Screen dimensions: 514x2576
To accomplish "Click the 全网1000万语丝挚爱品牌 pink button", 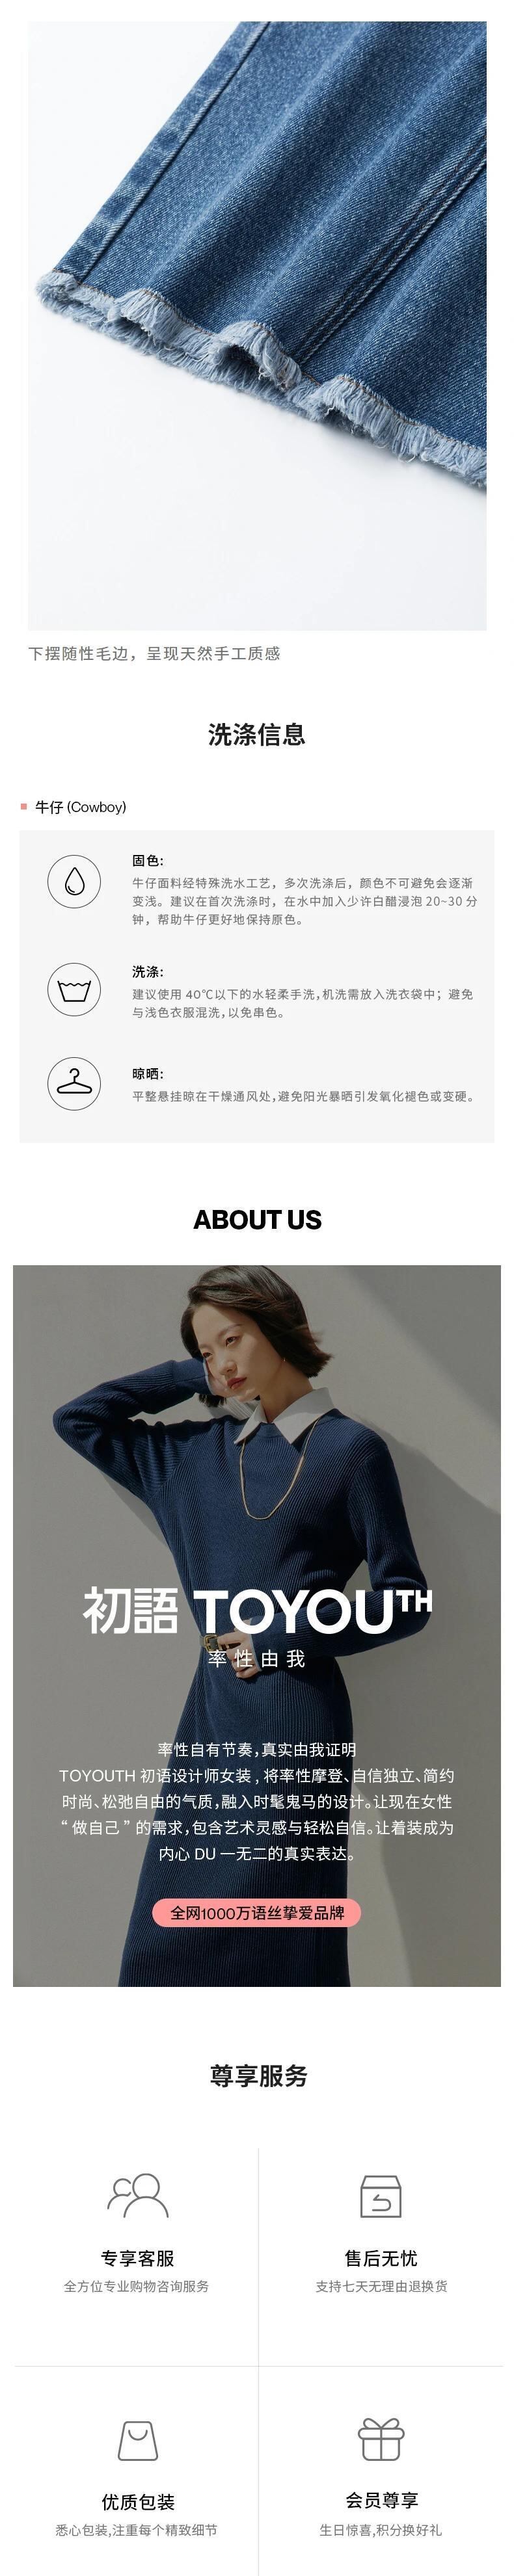I will pos(256,1912).
